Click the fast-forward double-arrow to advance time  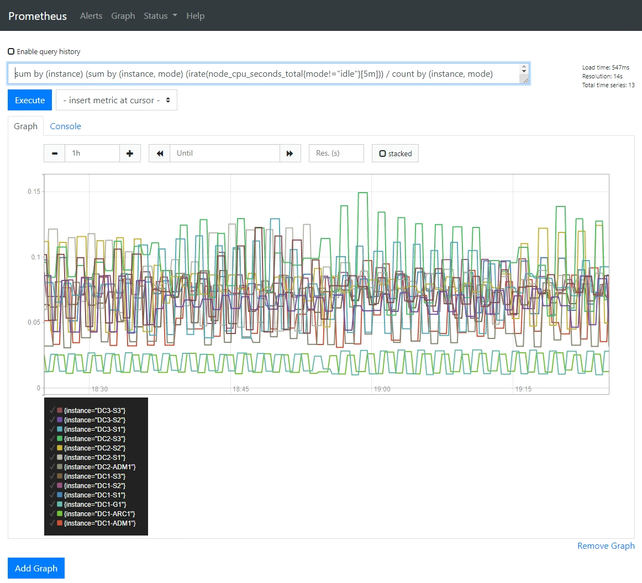pyautogui.click(x=290, y=153)
